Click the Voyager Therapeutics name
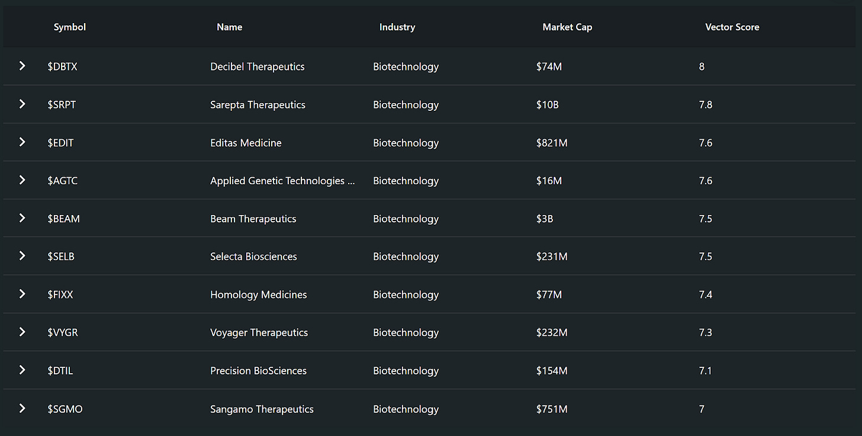This screenshot has width=862, height=436. pyautogui.click(x=259, y=332)
